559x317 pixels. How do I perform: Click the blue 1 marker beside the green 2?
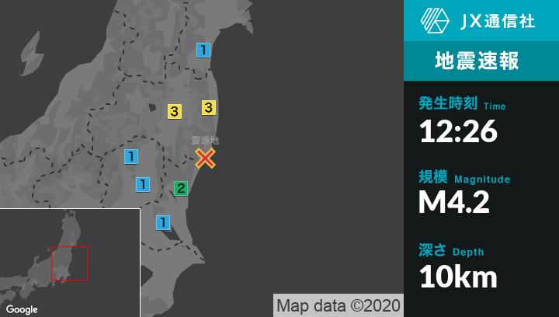143,184
